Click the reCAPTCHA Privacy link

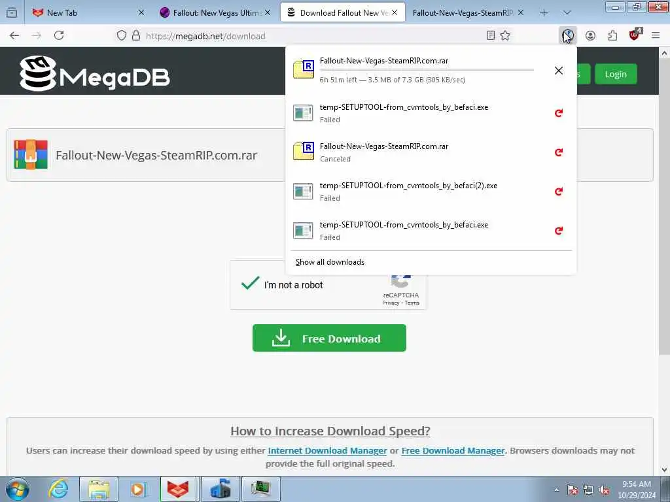391,303
